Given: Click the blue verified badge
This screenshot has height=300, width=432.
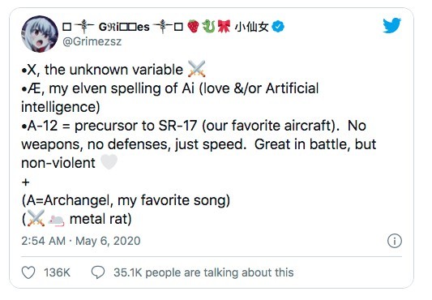Looking at the screenshot, I should point(278,27).
